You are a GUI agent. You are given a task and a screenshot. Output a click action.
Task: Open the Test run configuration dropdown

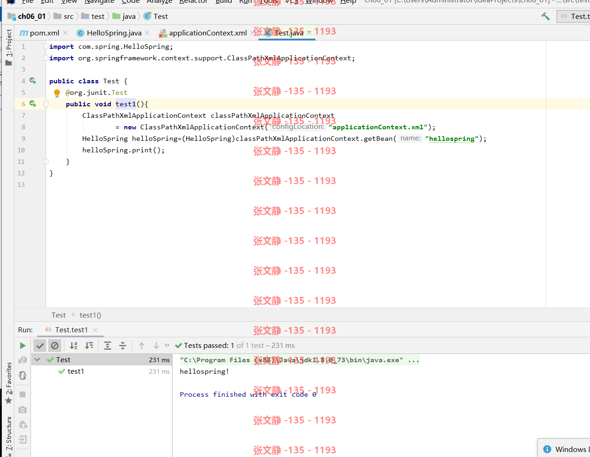573,17
